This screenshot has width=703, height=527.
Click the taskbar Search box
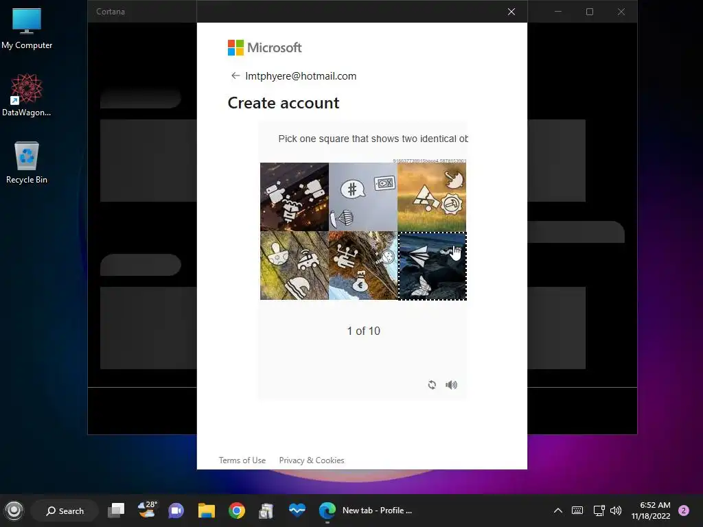(x=65, y=511)
